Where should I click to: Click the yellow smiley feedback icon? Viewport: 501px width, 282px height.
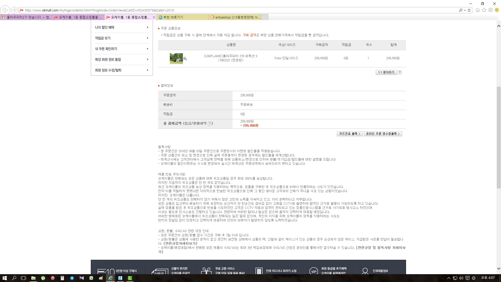click(497, 10)
